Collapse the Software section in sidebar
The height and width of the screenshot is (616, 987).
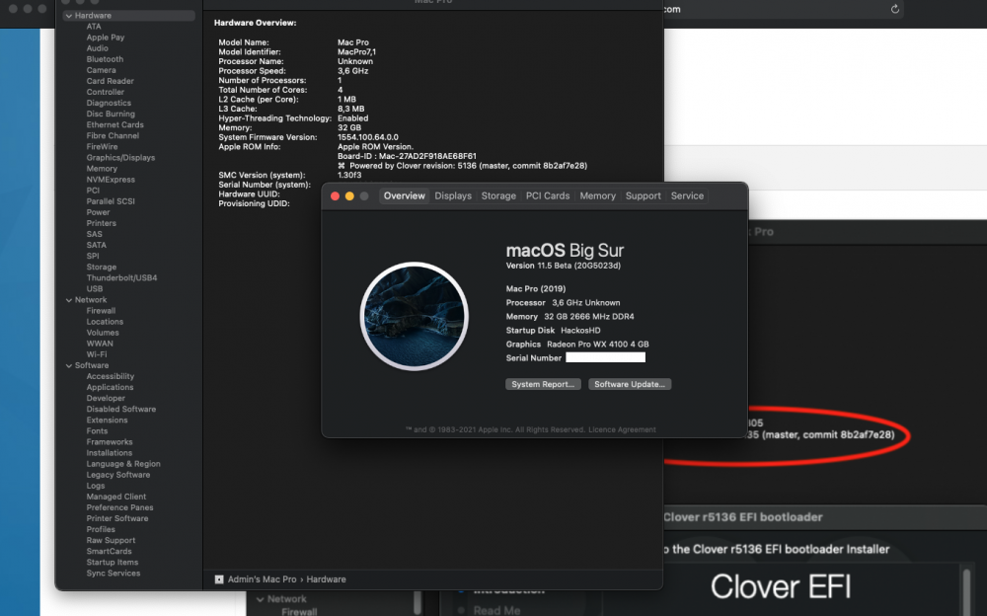69,366
